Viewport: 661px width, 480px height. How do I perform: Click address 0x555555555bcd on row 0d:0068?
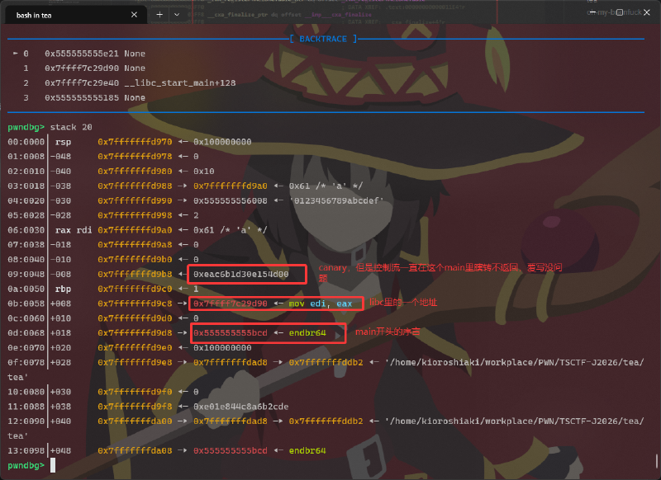click(231, 332)
